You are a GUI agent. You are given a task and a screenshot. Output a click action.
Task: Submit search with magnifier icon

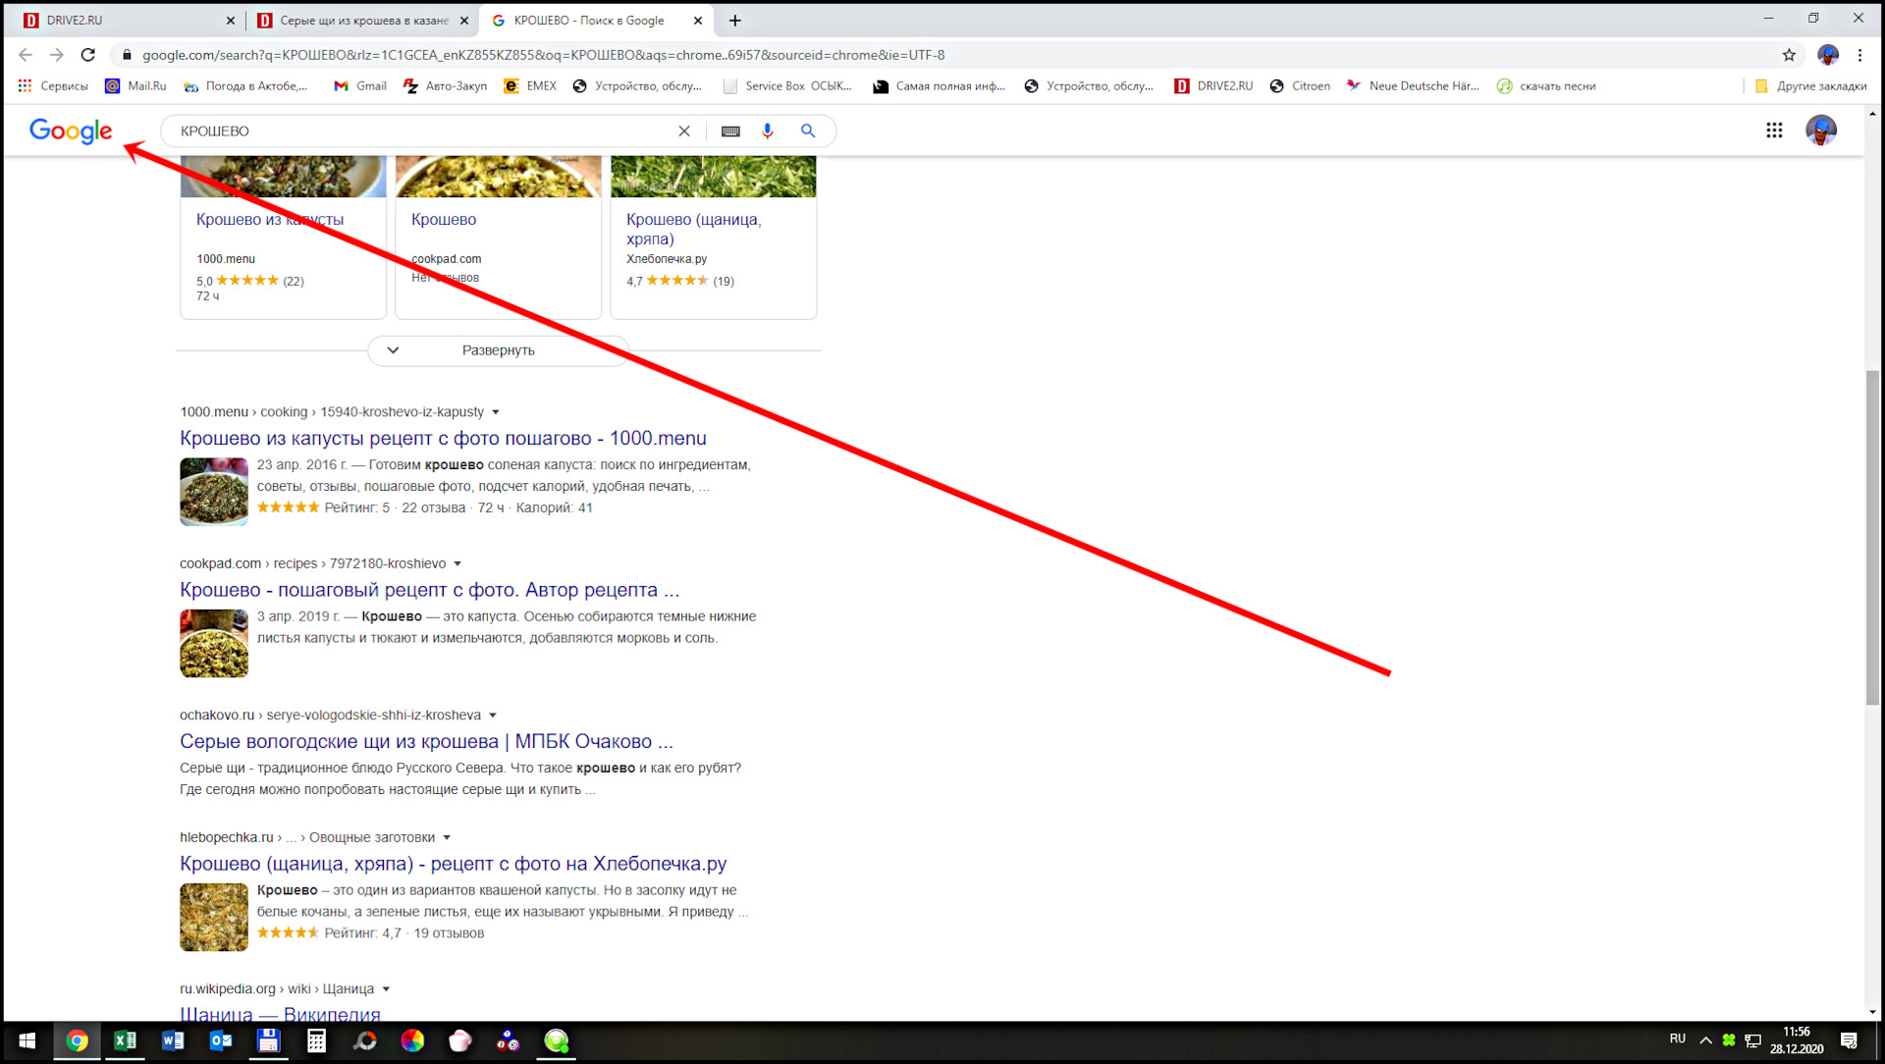808,131
